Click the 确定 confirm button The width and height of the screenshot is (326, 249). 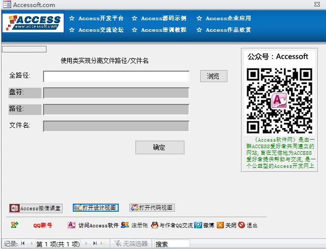(160, 147)
